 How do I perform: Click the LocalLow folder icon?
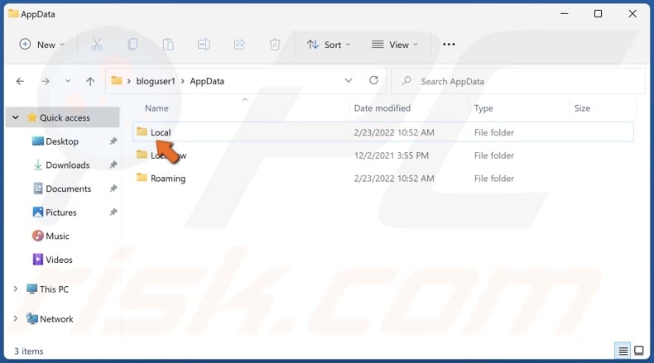click(x=142, y=155)
